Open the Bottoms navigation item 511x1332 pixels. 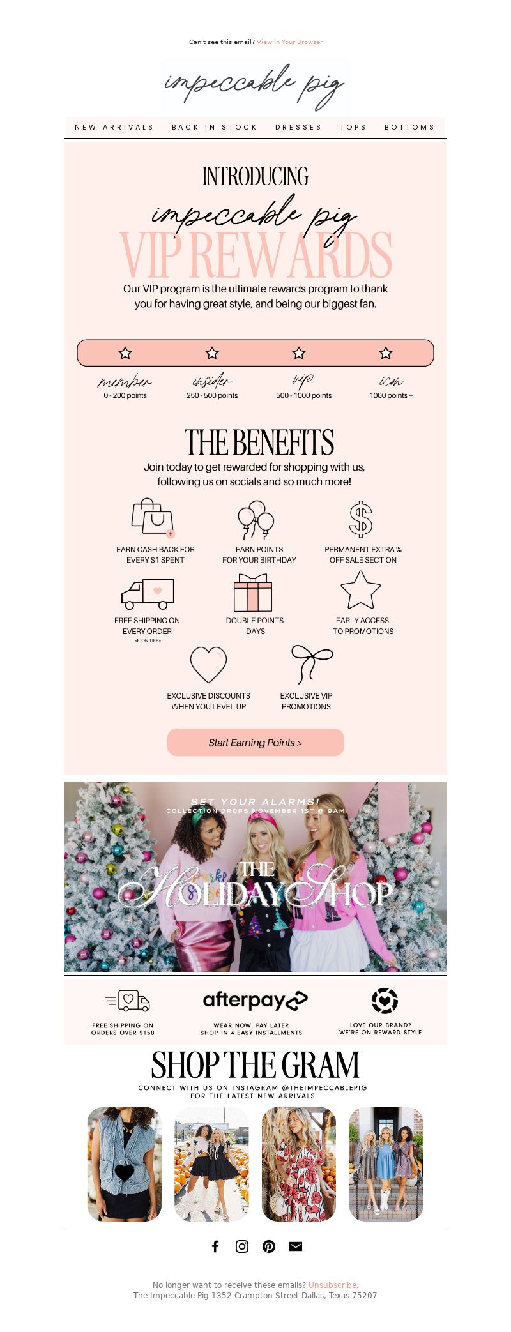click(409, 127)
